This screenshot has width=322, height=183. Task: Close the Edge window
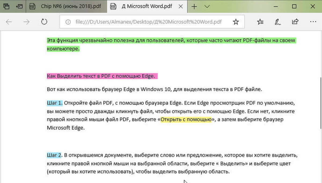(x=312, y=6)
